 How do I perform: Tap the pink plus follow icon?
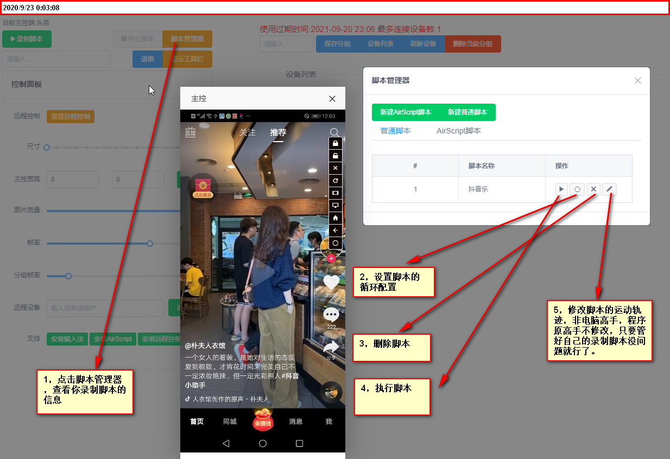coord(331,258)
